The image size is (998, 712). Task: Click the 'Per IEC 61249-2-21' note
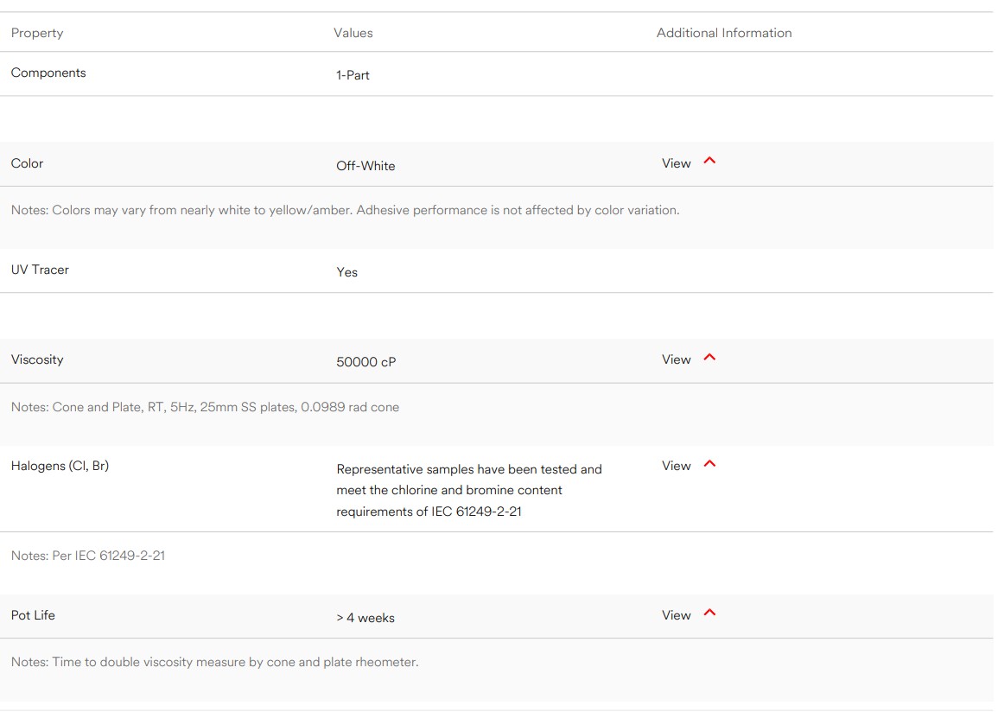[x=88, y=556]
